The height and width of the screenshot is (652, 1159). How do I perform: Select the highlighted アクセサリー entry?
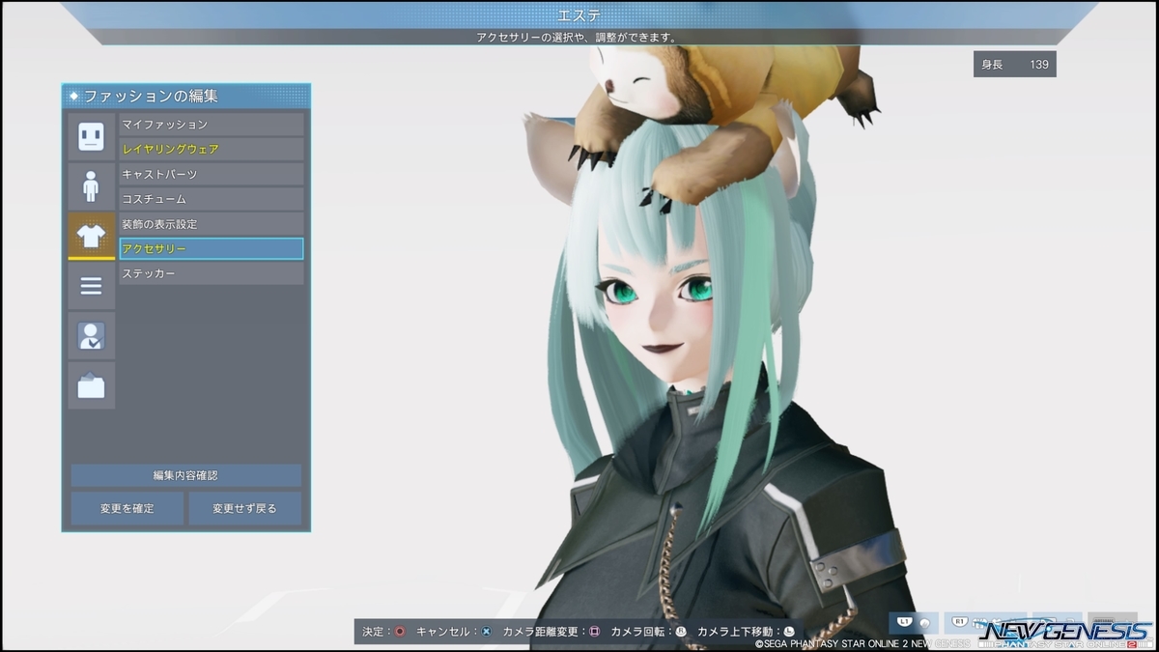click(212, 249)
